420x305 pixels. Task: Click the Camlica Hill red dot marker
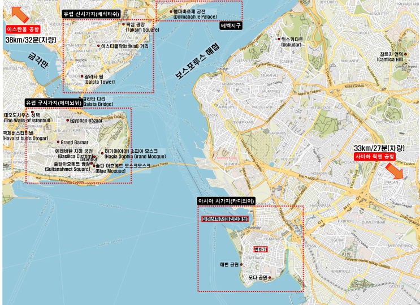click(405, 54)
